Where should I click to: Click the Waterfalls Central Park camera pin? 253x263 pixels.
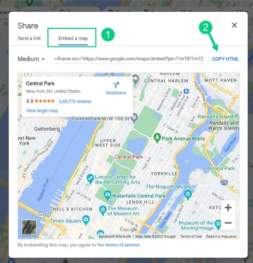point(108,195)
